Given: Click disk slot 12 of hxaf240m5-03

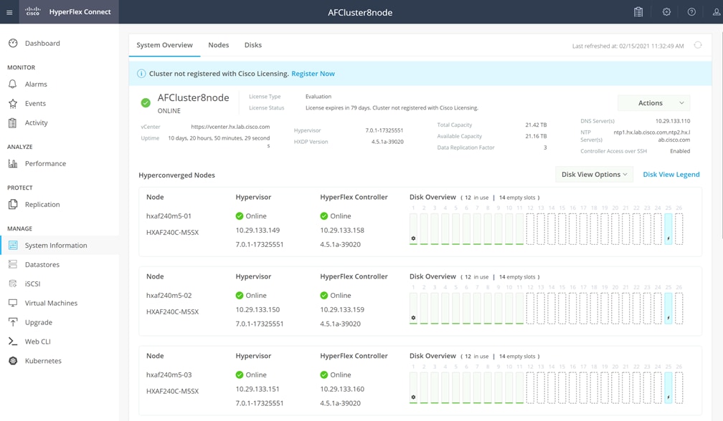Looking at the screenshot, I should coord(530,388).
